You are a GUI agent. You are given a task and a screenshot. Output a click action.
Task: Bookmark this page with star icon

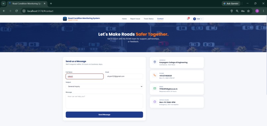[x=248, y=11]
